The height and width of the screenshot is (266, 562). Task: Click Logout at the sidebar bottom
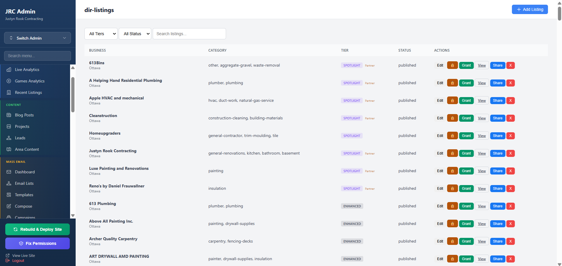coord(18,260)
